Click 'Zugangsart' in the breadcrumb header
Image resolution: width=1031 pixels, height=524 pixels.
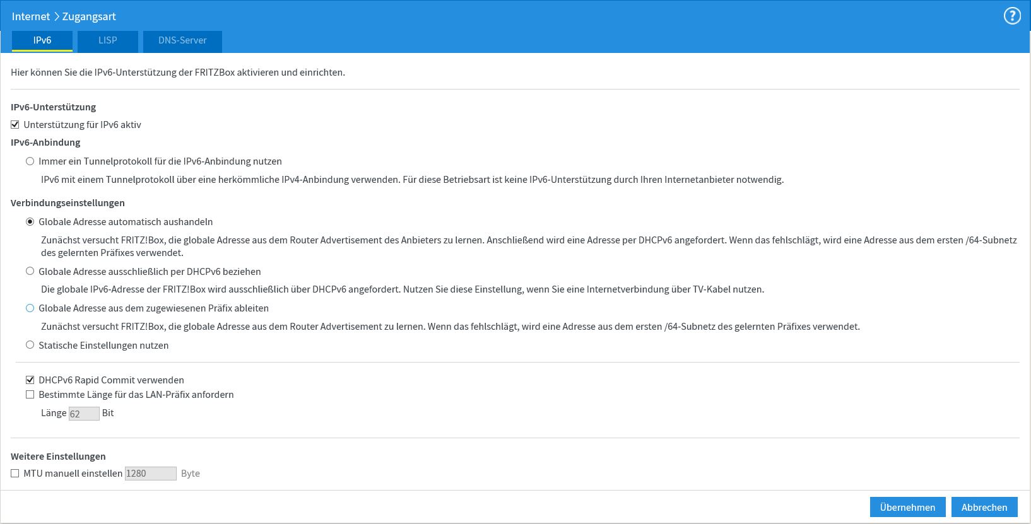coord(89,16)
